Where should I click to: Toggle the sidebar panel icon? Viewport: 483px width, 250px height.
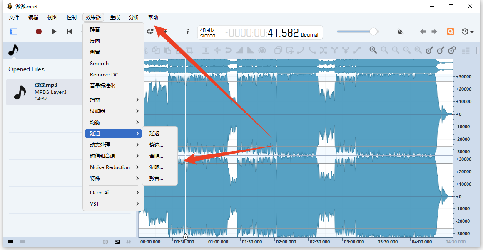click(x=14, y=32)
